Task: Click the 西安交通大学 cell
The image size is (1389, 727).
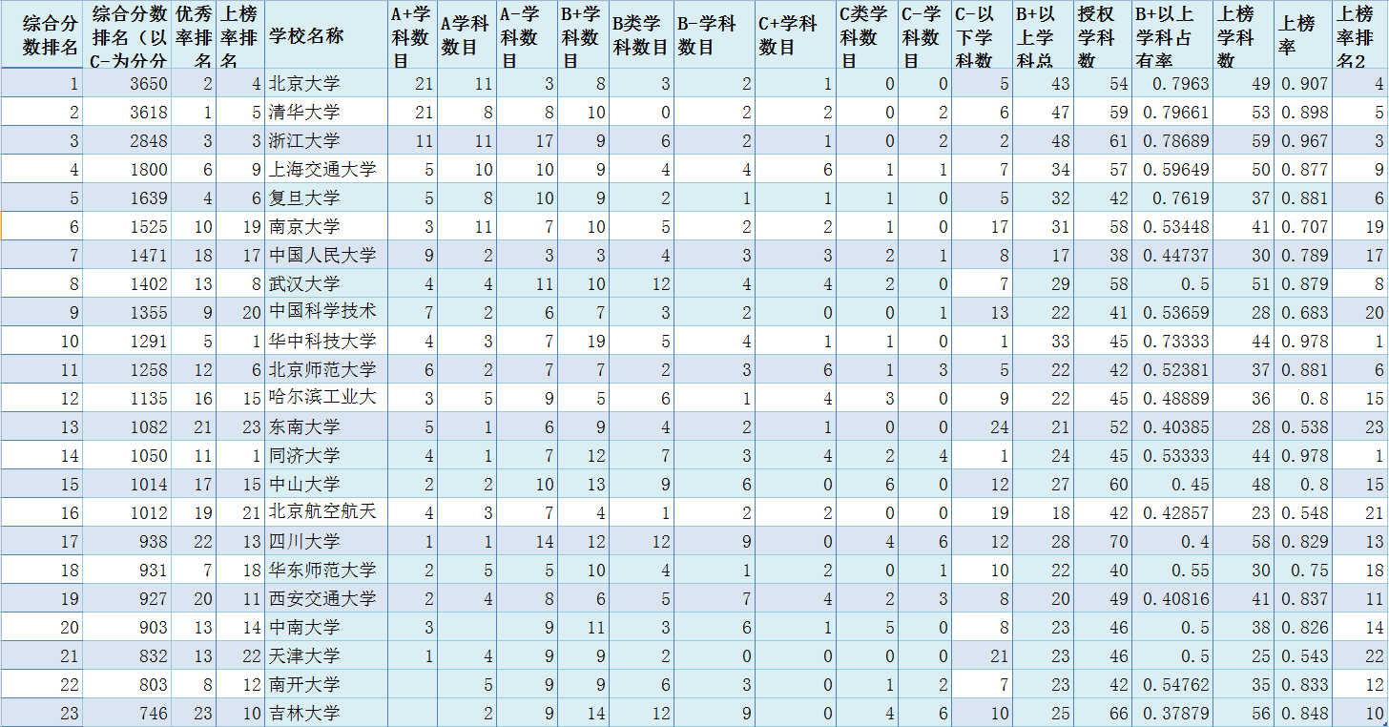Action: click(x=326, y=598)
